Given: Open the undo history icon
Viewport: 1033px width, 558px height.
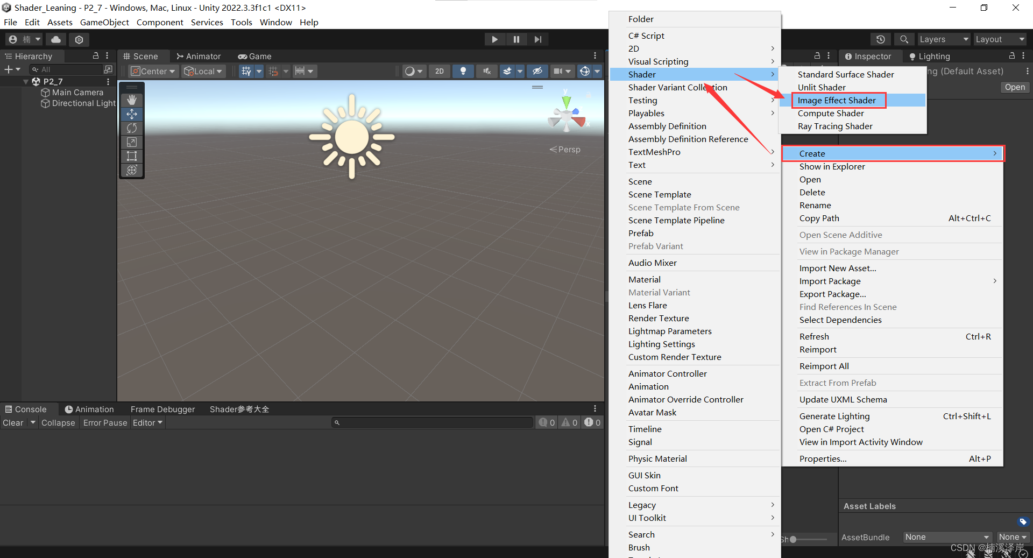Looking at the screenshot, I should [880, 39].
